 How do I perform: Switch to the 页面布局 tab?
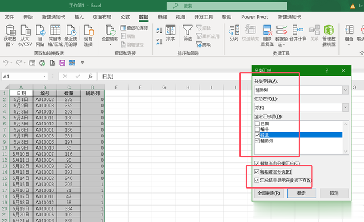tap(102, 17)
